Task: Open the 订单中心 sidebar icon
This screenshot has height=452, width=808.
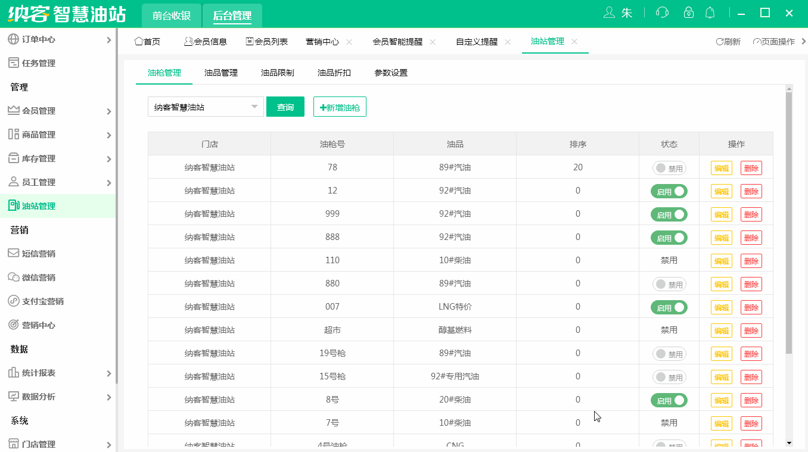Action: pyautogui.click(x=12, y=39)
